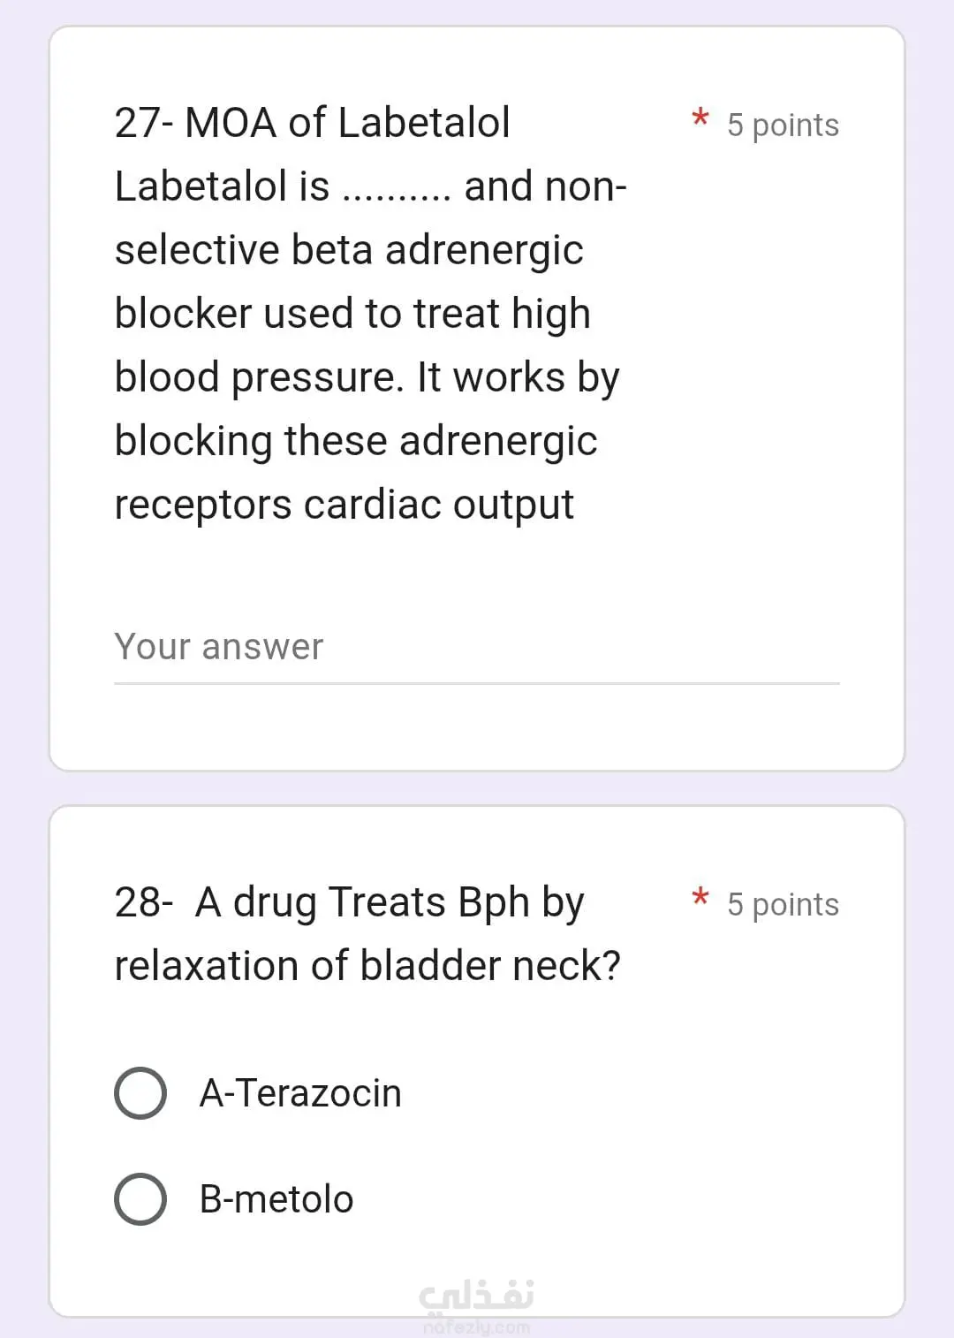This screenshot has height=1338, width=954.
Task: Click the '5 points' label for question 28
Action: (783, 905)
